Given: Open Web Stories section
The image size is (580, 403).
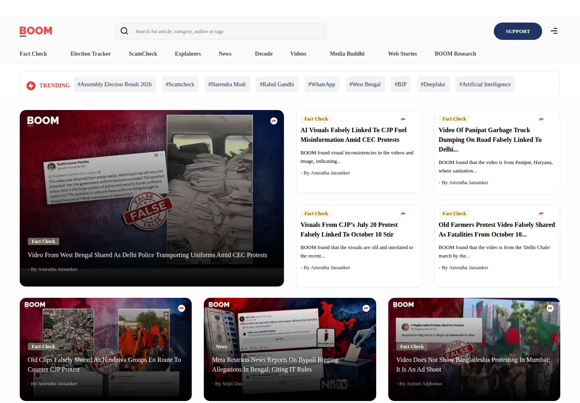Looking at the screenshot, I should (402, 54).
